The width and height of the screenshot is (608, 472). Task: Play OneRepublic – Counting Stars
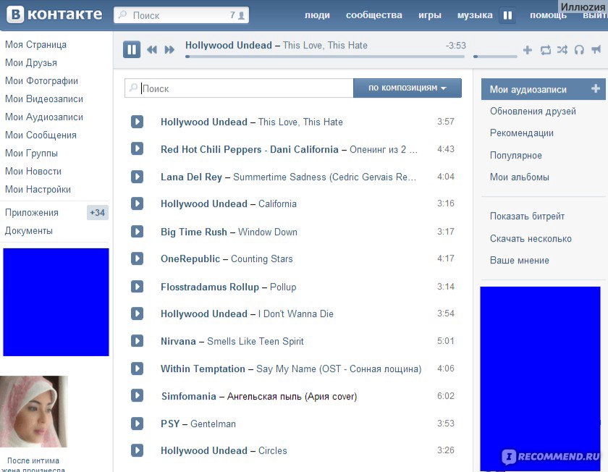[x=137, y=258]
